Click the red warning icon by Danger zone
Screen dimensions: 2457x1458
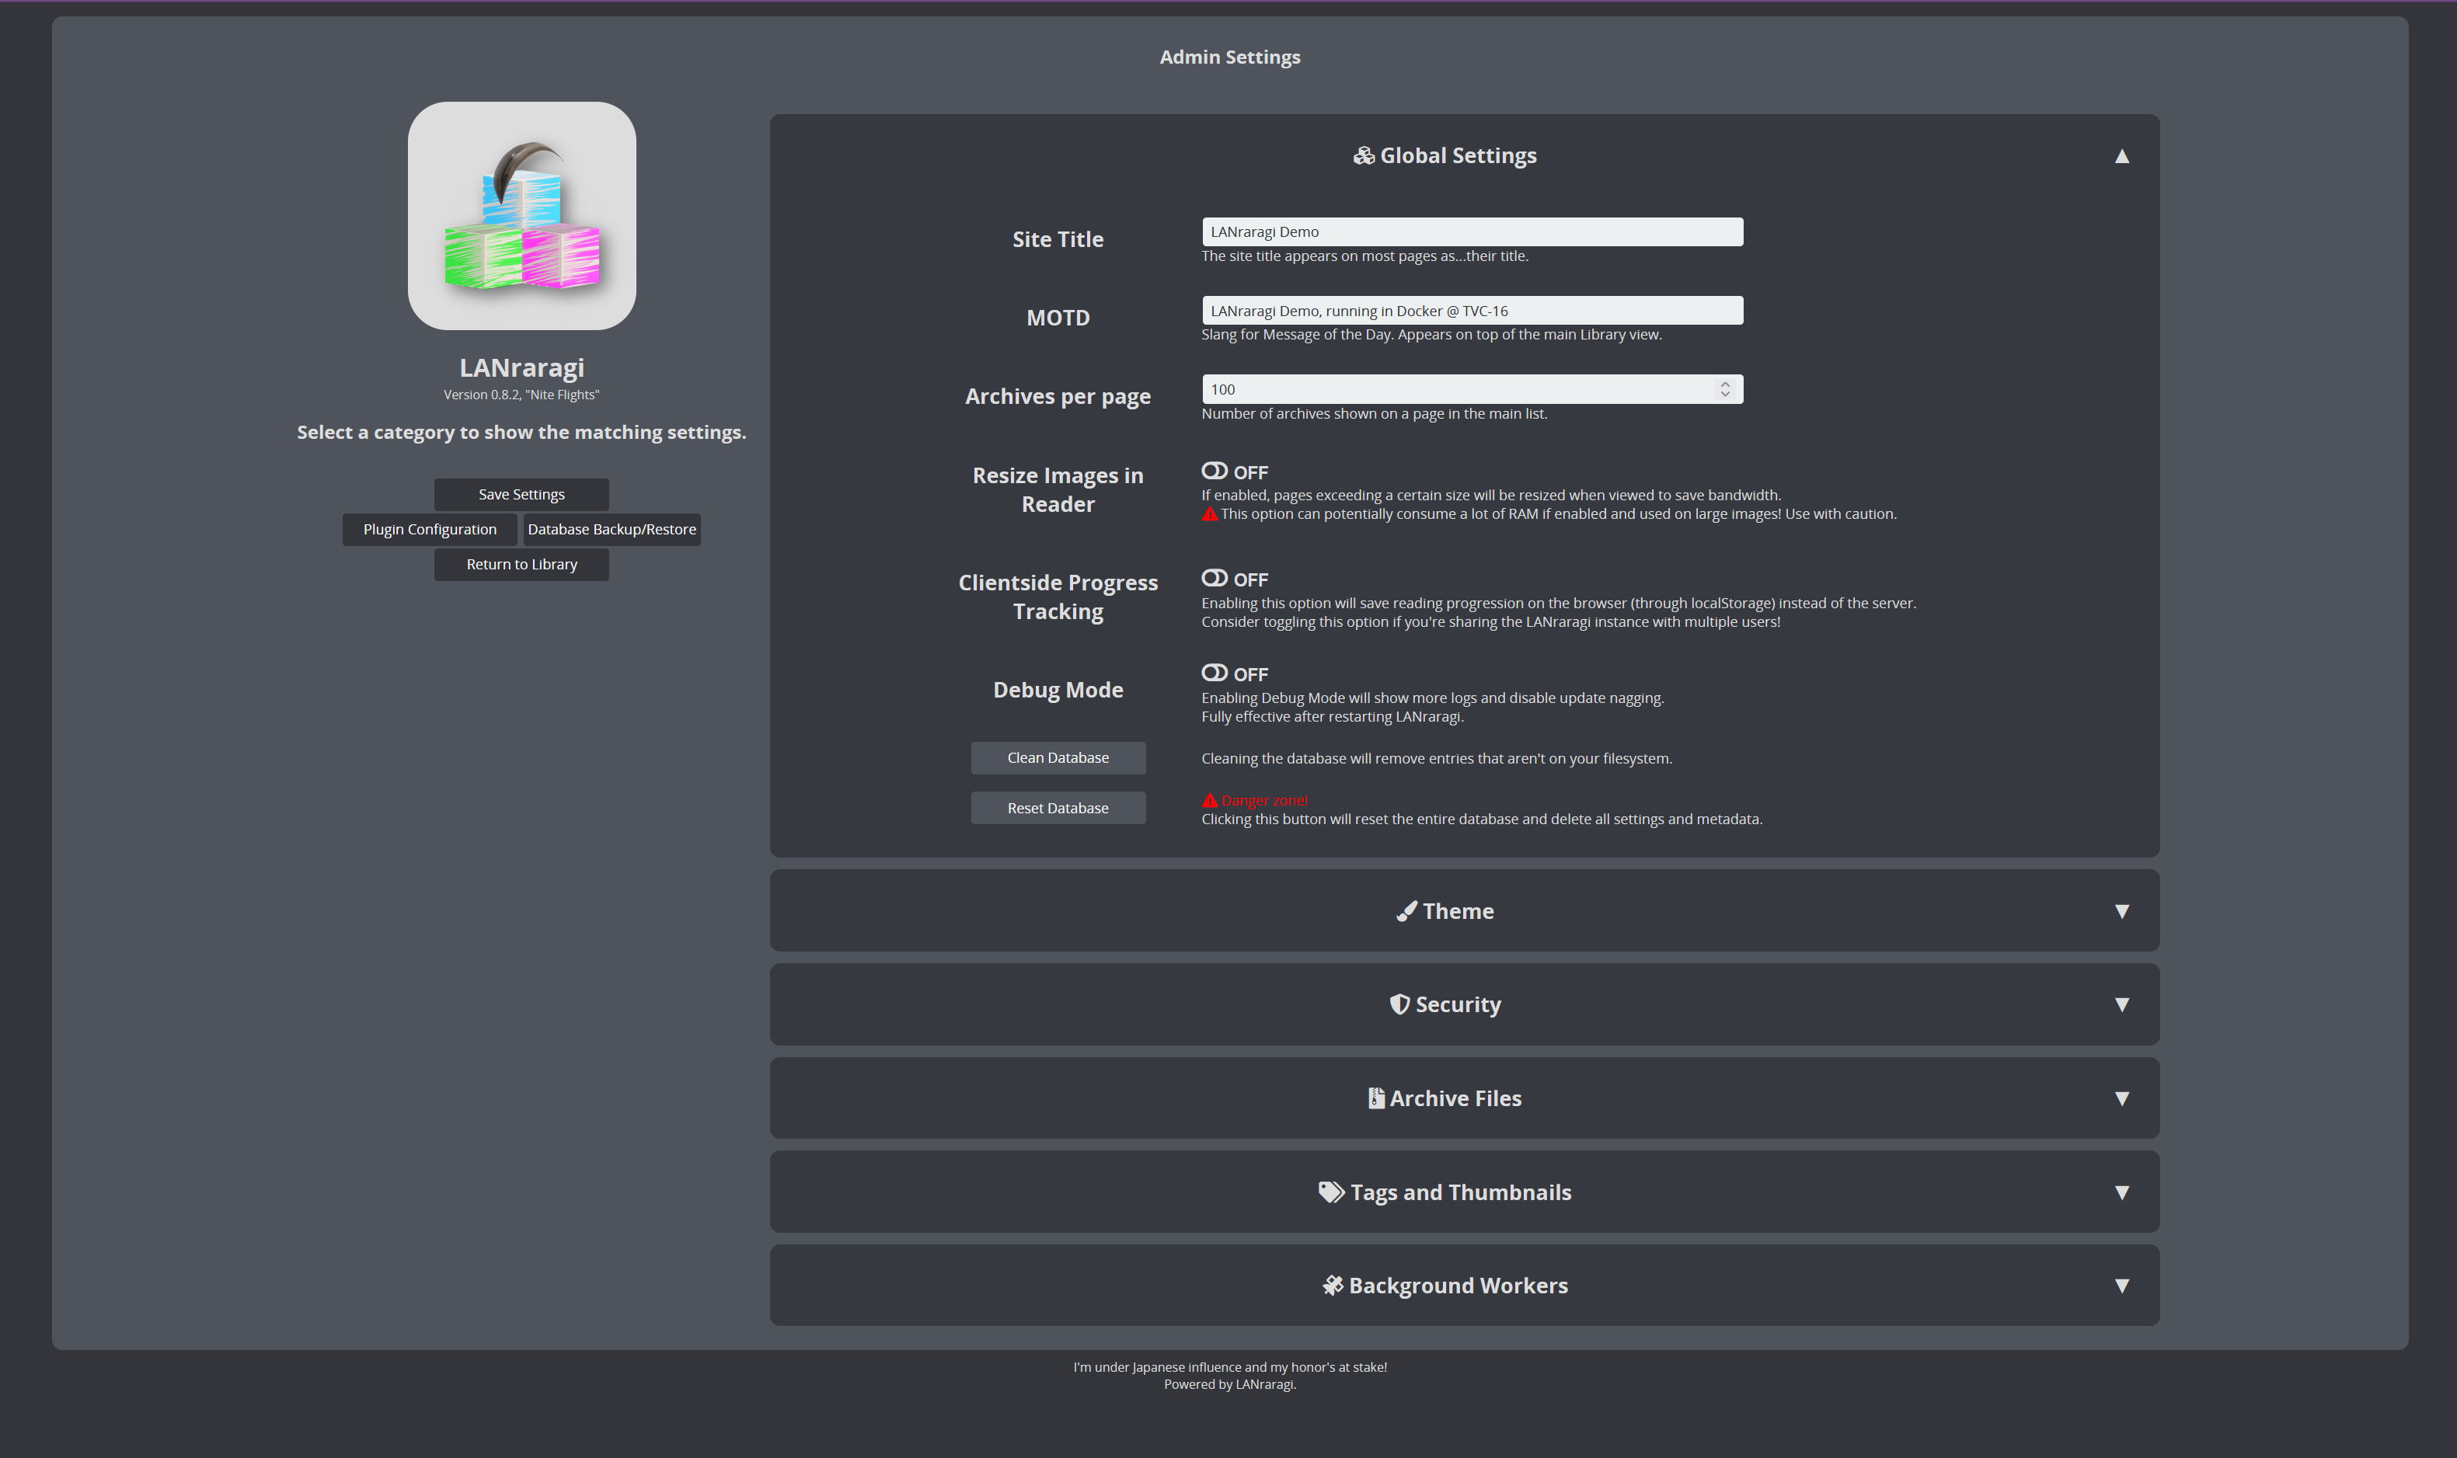click(x=1210, y=801)
